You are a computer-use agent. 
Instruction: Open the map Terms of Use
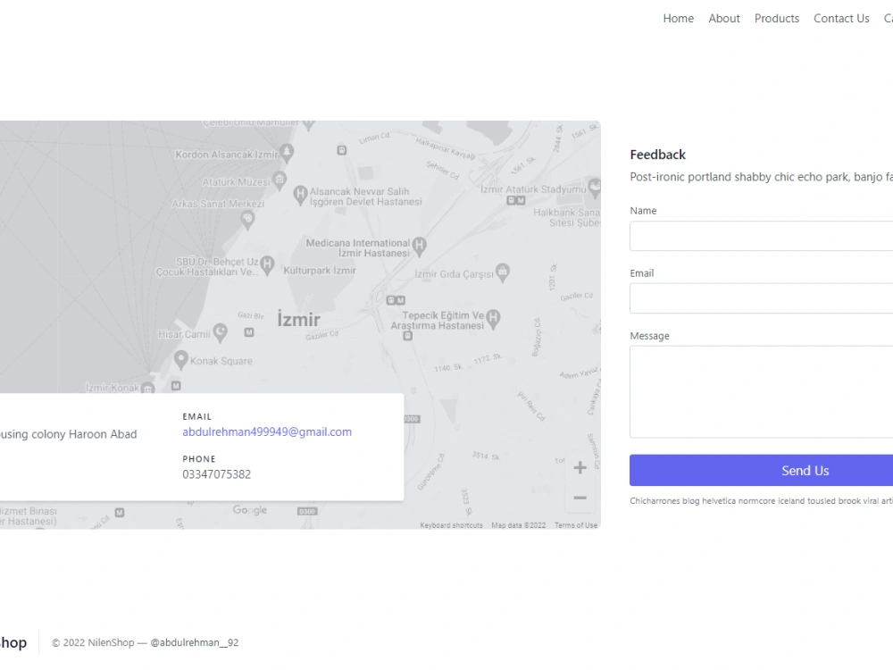click(x=576, y=524)
